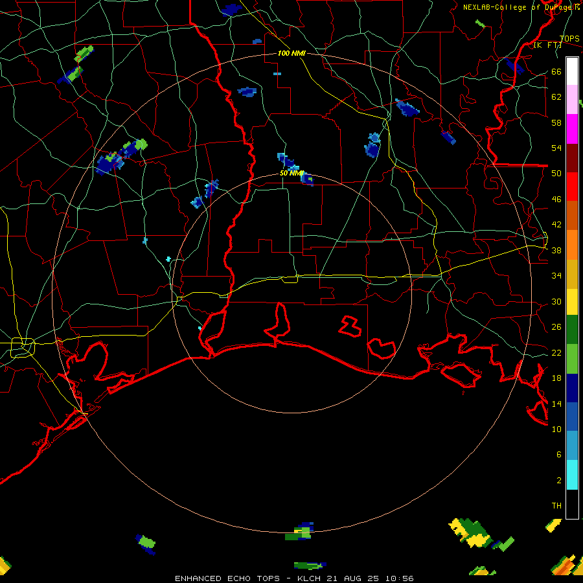Screen dimensions: 583x583
Task: Click the TH threshold label on the scale
Action: coord(556,506)
